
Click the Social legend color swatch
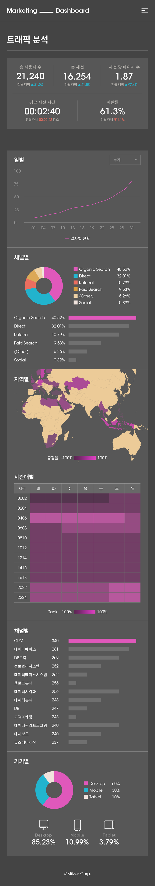(x=75, y=303)
